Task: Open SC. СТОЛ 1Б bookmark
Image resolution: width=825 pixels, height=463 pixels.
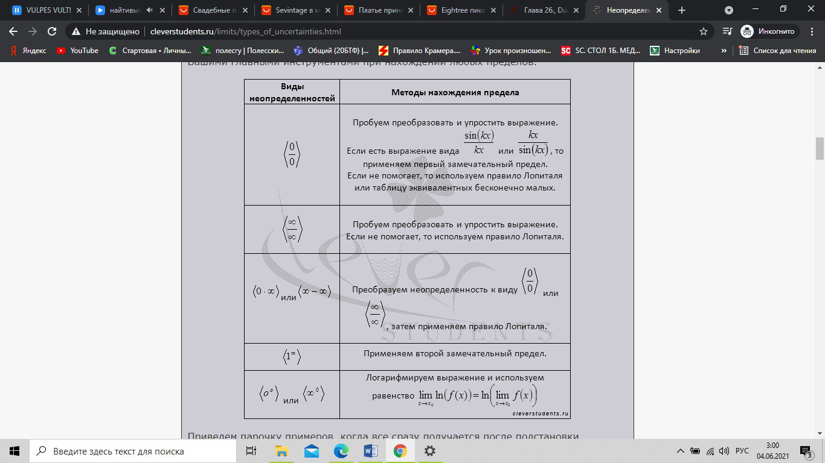Action: [x=602, y=51]
